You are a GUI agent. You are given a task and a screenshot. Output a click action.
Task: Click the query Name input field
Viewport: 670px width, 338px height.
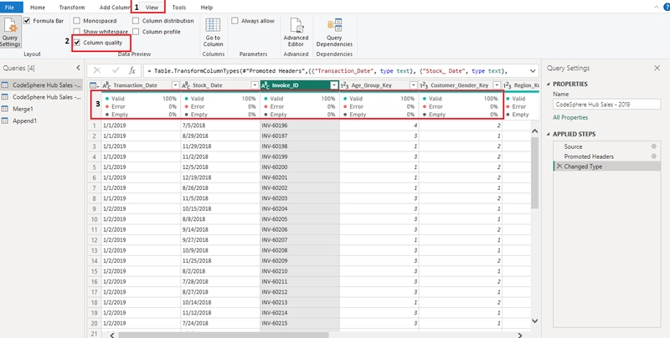(606, 104)
